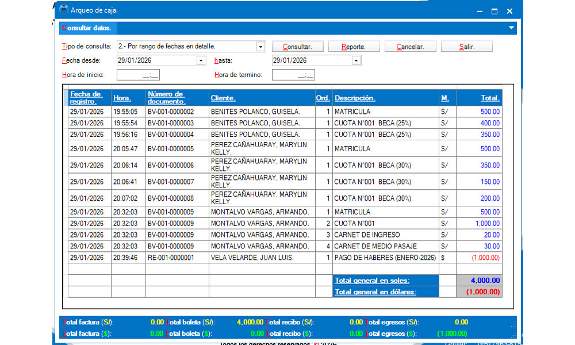Image resolution: width=575 pixels, height=345 pixels.
Task: Open the hasta date picker arrow
Action: [356, 61]
